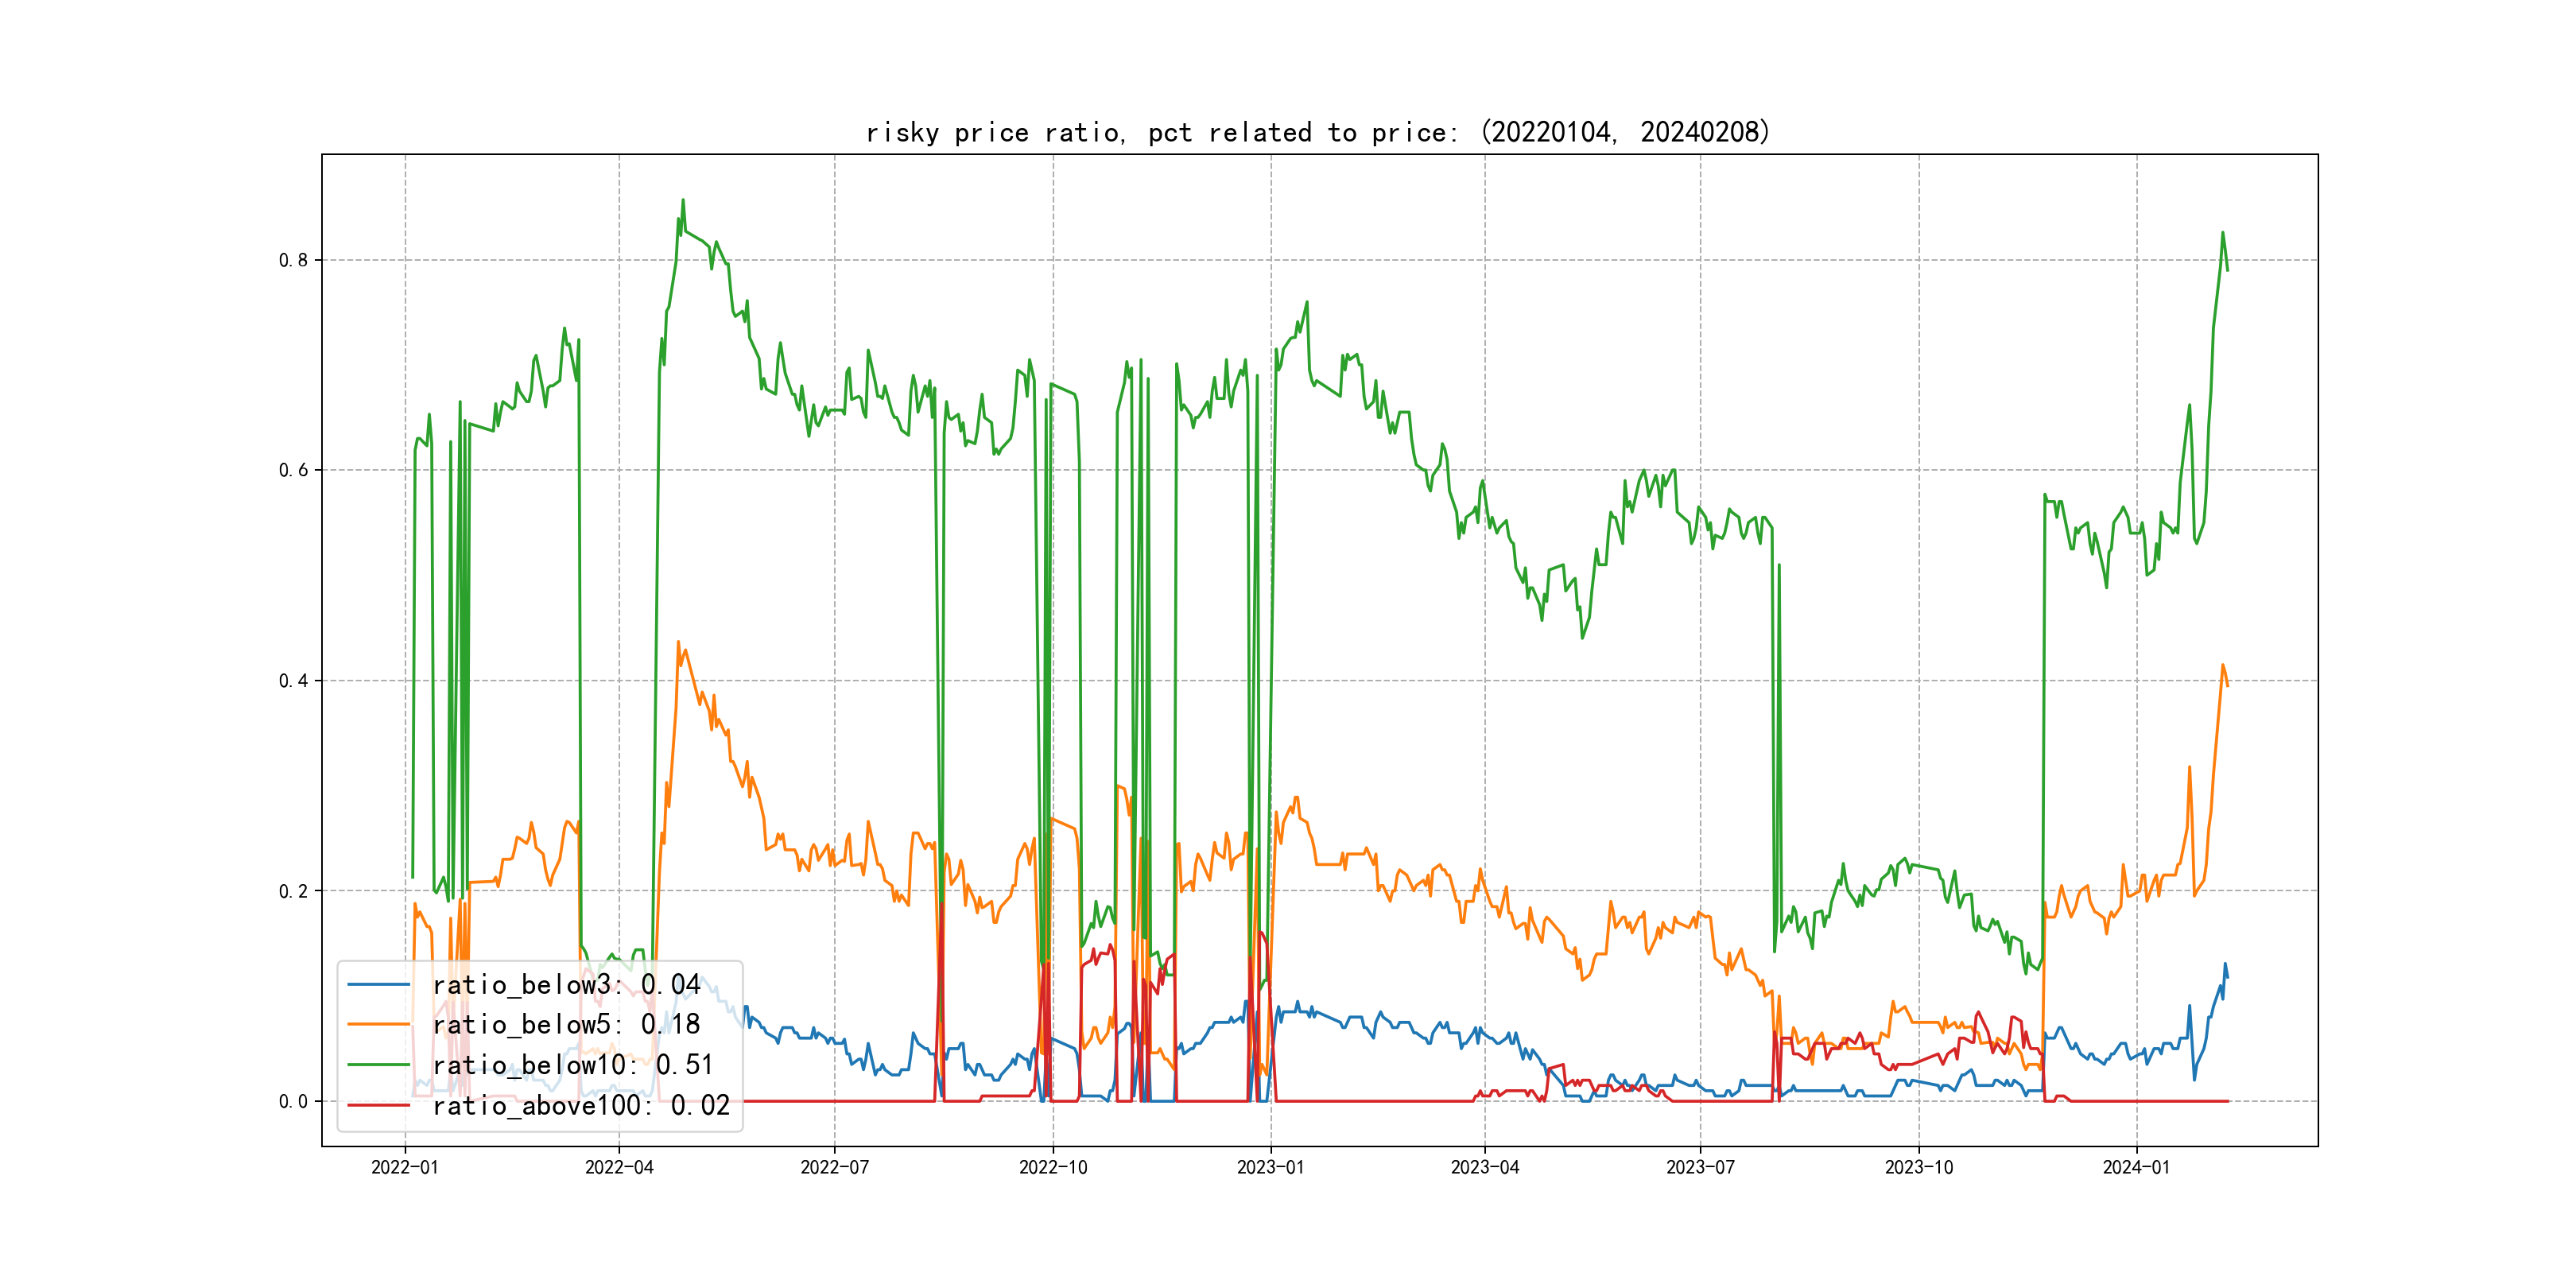This screenshot has height=1288, width=2576.
Task: Click the 2023-10 x-axis tick label
Action: click(x=1919, y=1167)
